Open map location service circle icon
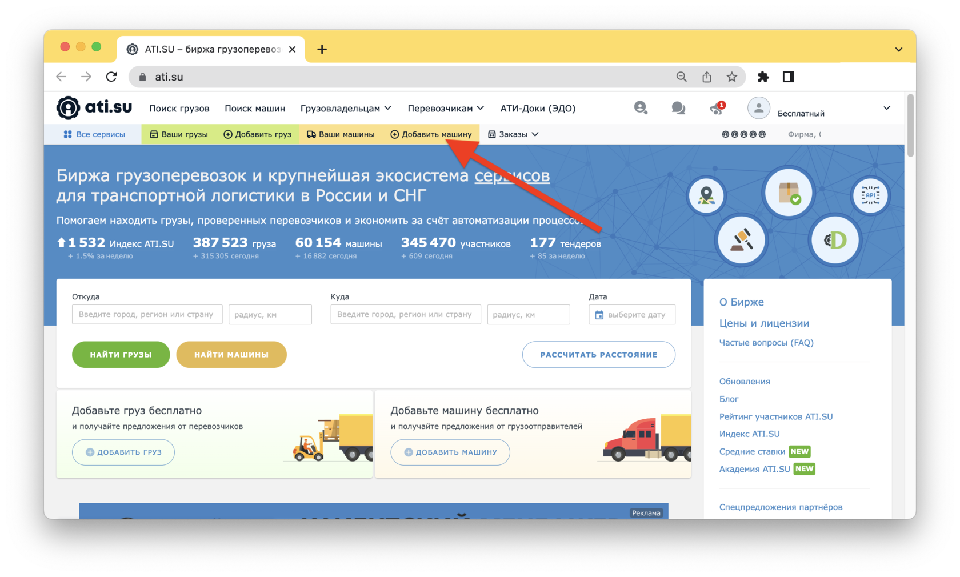The height and width of the screenshot is (577, 960). [707, 196]
